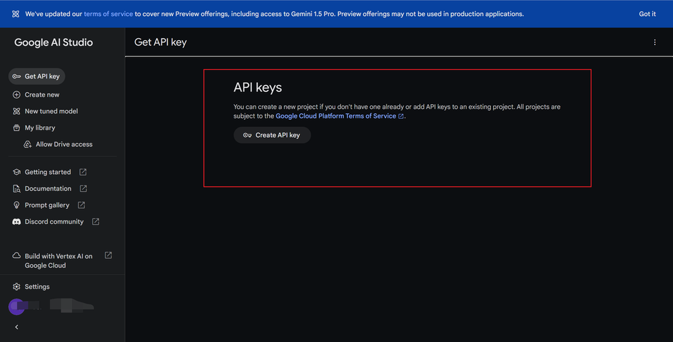Click the key icon beside Get API key
This screenshot has height=342, width=673.
pos(17,77)
